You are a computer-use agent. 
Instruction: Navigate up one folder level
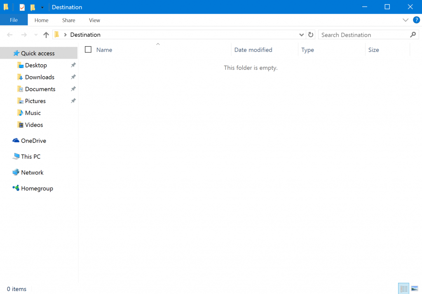[46, 35]
